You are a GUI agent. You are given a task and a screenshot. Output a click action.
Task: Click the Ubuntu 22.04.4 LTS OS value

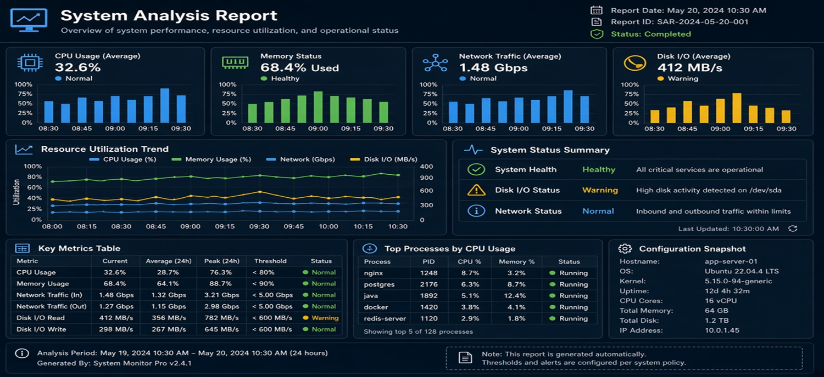[x=742, y=271]
